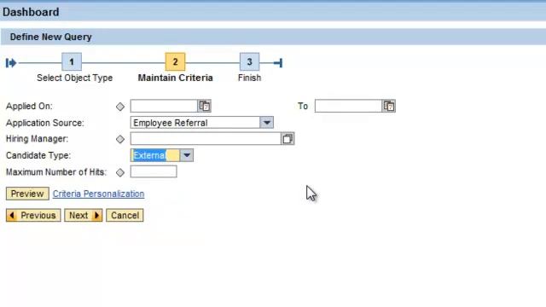
Task: Expand the Application Source dropdown arrow
Action: pyautogui.click(x=267, y=123)
